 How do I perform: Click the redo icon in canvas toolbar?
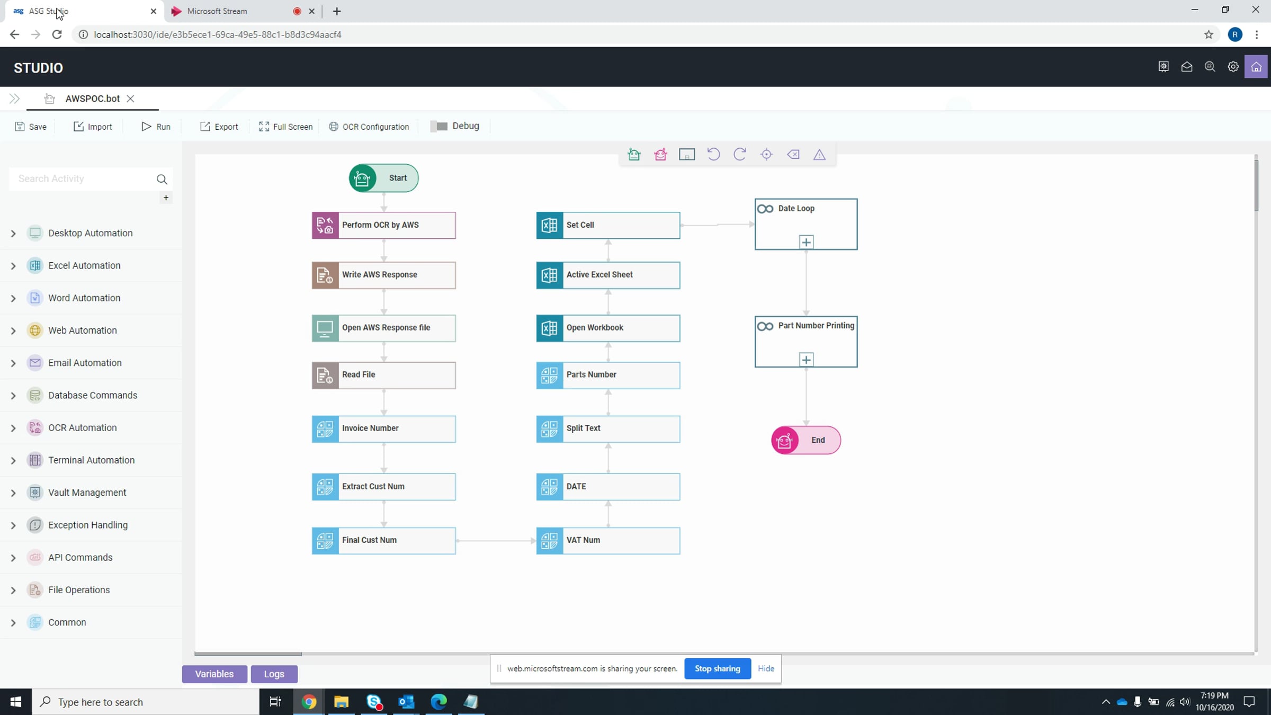[x=740, y=155]
